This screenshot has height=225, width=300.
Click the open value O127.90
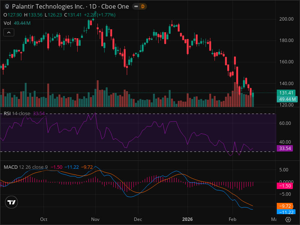coord(13,15)
